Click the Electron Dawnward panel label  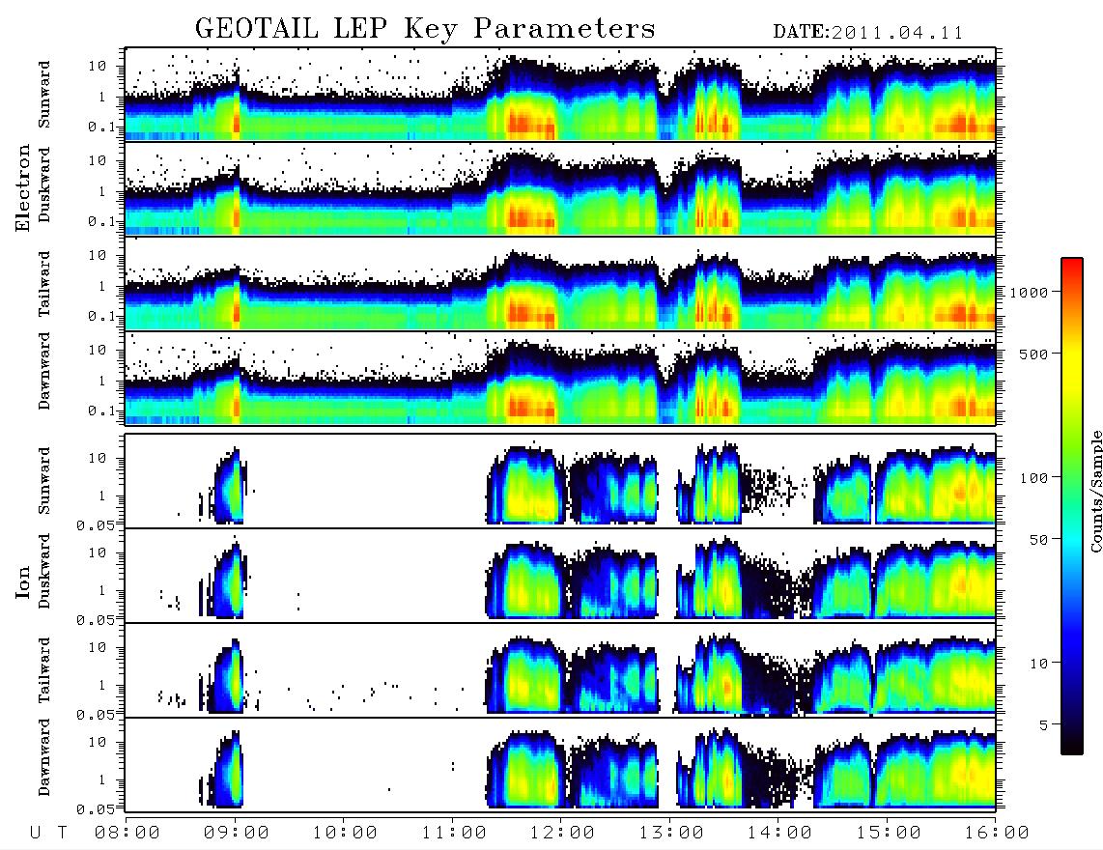pos(44,372)
